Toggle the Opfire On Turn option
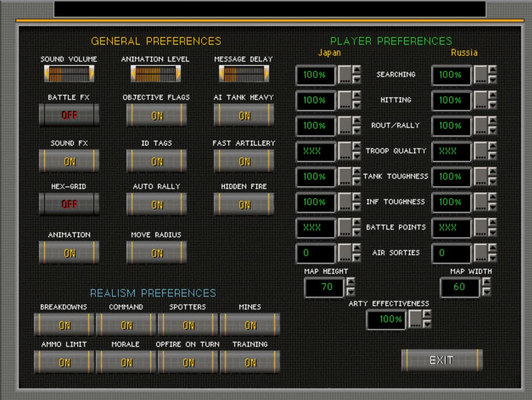 pyautogui.click(x=188, y=363)
